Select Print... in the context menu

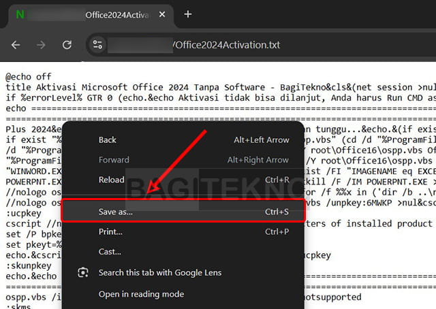click(110, 232)
